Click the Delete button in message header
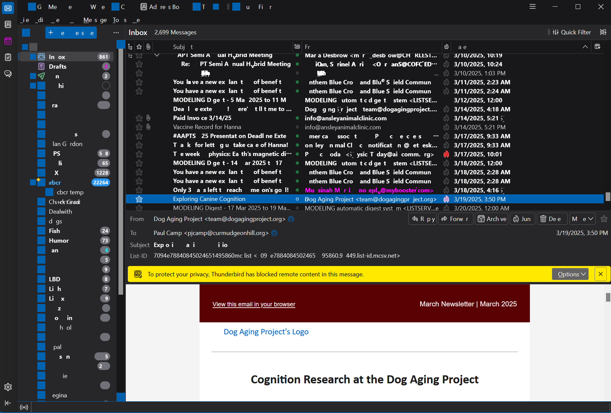 tap(552, 219)
